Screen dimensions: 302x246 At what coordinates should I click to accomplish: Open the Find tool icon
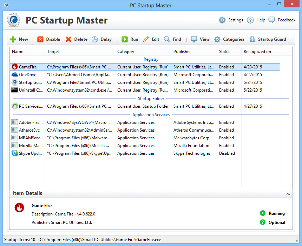167,39
